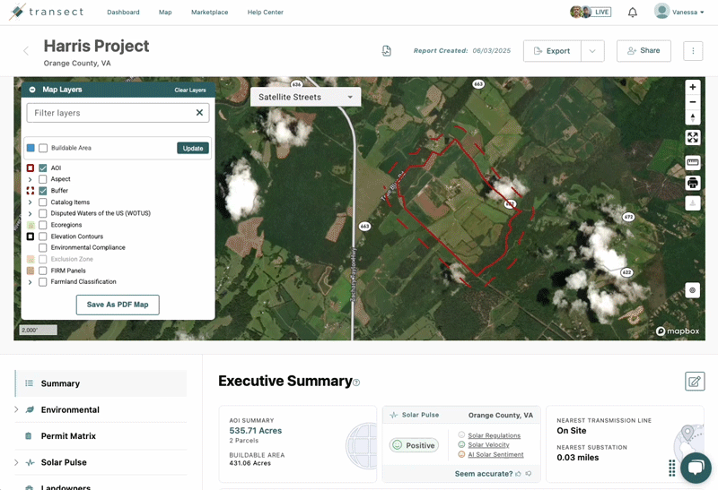Viewport: 718px width, 490px height.
Task: Expand the Farmland Classification layer group
Action: point(31,282)
